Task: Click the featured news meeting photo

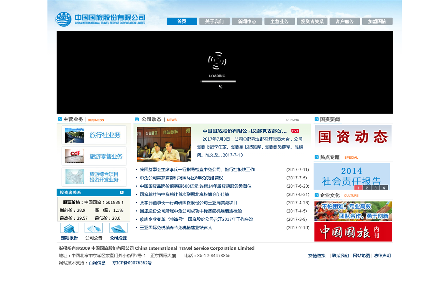Action: (x=164, y=144)
